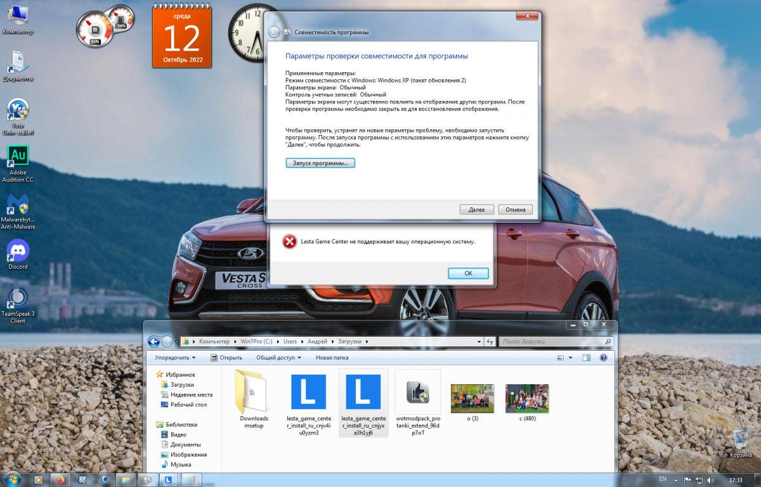Click Далее in the compatibility wizard

[x=477, y=209]
